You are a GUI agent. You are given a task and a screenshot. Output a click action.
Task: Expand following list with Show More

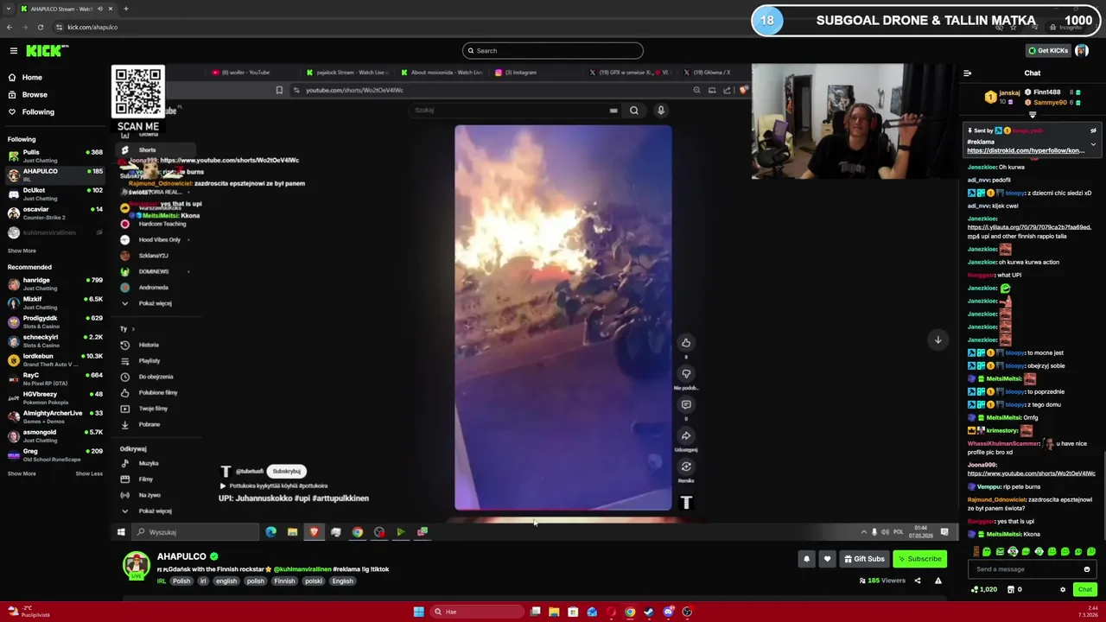[x=22, y=251]
